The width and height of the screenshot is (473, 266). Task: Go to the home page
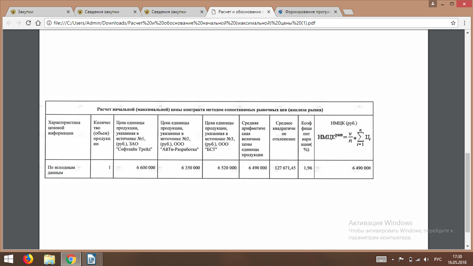click(x=38, y=23)
